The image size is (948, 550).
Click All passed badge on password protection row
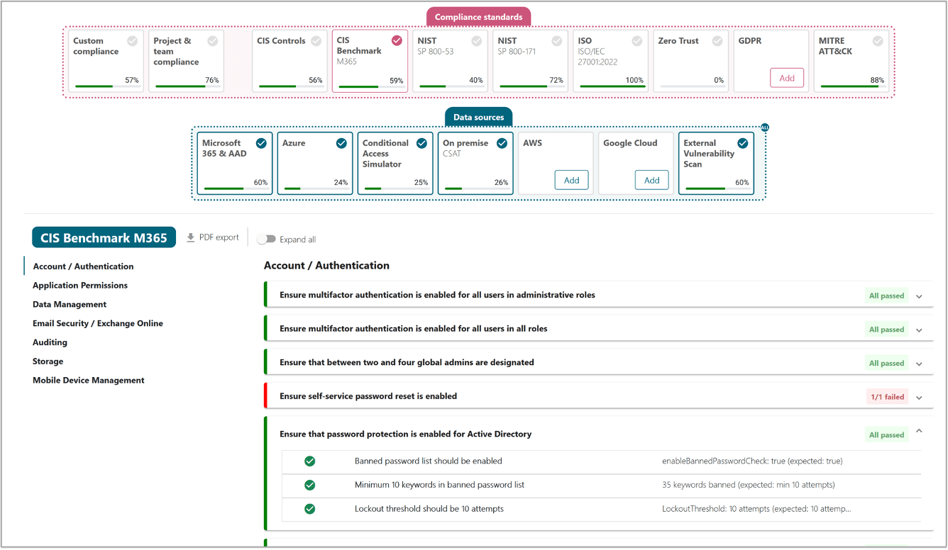pyautogui.click(x=886, y=434)
